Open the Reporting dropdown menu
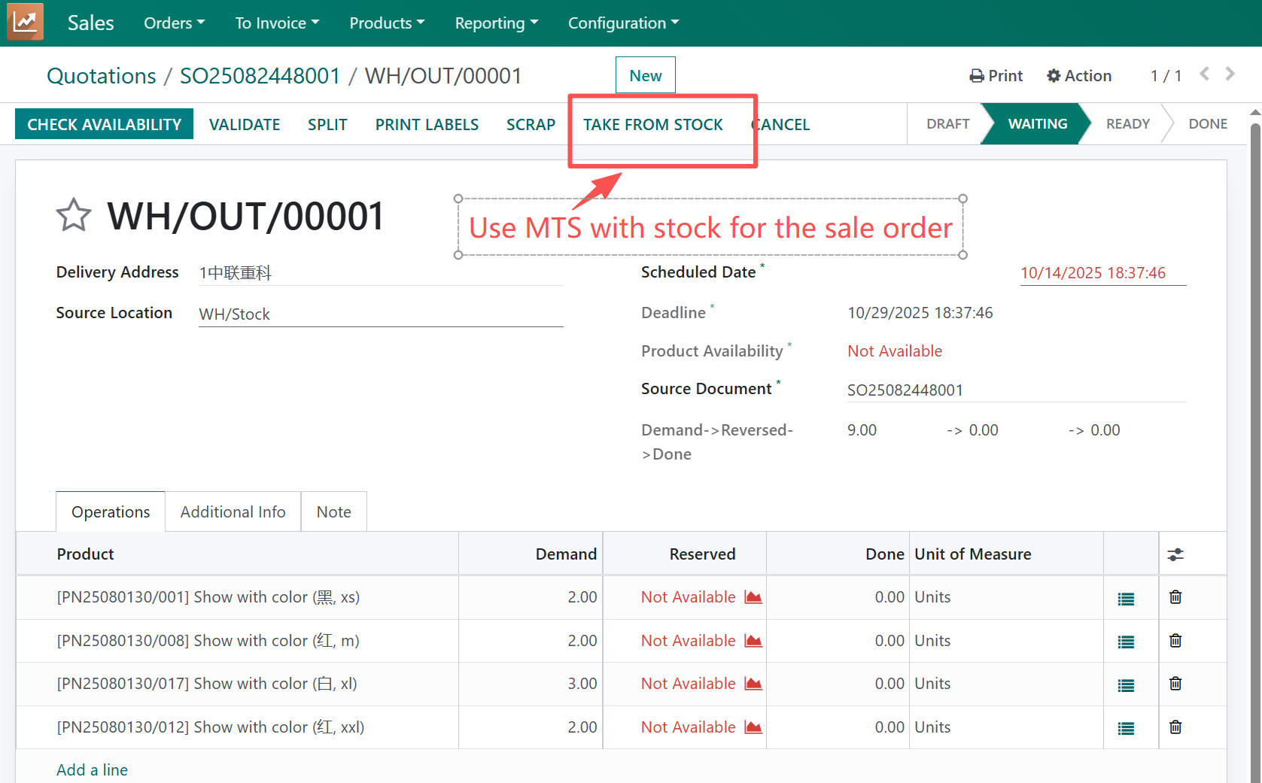Screen dimensions: 1262x783 coord(496,23)
